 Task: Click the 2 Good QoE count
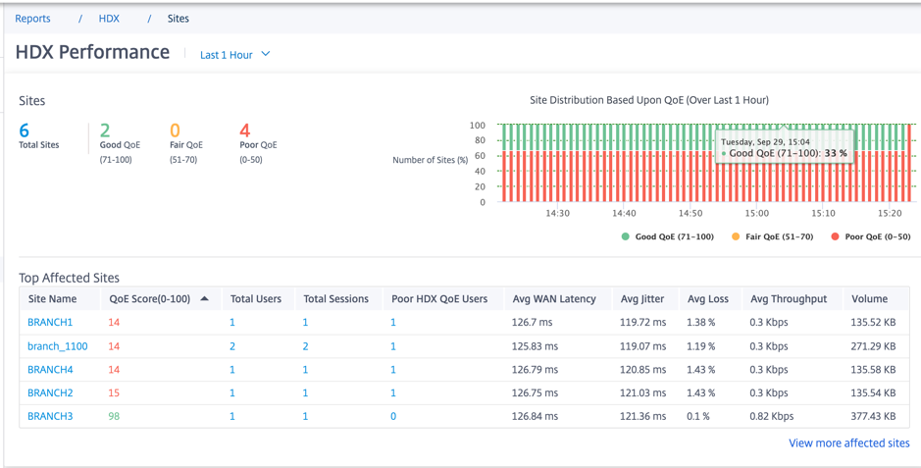click(x=105, y=130)
